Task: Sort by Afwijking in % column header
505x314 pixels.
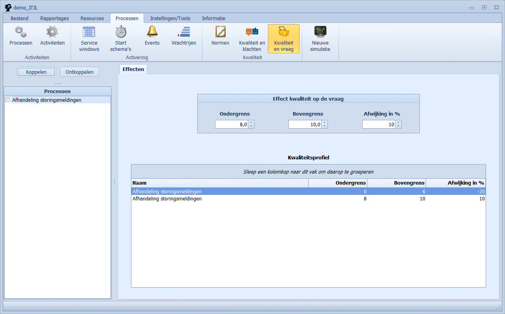Action: click(x=456, y=183)
